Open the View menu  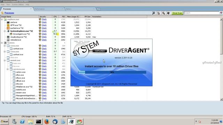(x=8, y=5)
